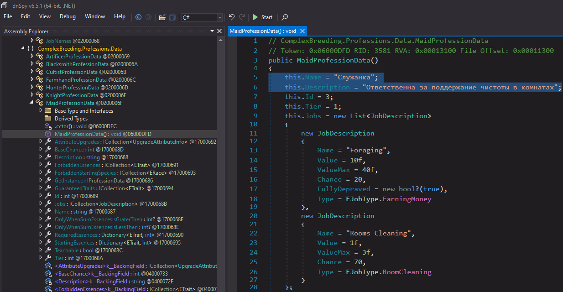This screenshot has height=292, width=563.
Task: Collapse the ComplexBreeding.Professions.Data namespace node
Action: coord(23,48)
